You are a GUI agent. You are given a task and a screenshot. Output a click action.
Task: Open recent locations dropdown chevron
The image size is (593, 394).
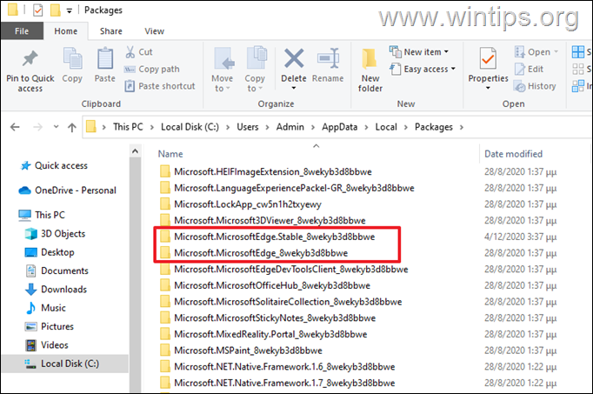56,127
